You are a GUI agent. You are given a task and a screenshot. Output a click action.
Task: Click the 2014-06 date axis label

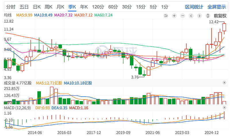tap(35, 133)
